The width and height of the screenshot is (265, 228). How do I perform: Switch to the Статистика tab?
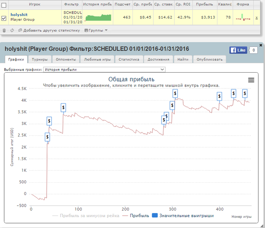click(129, 59)
